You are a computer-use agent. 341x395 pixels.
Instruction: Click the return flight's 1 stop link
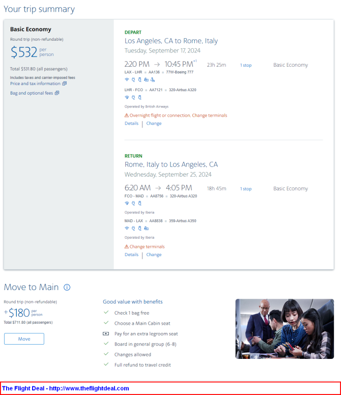click(246, 189)
